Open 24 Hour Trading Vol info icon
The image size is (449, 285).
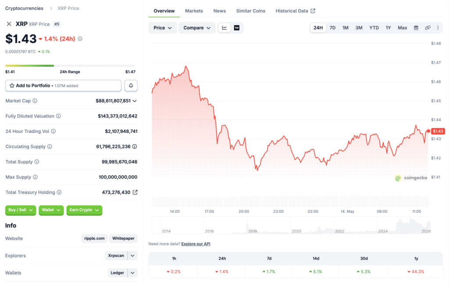(x=53, y=132)
